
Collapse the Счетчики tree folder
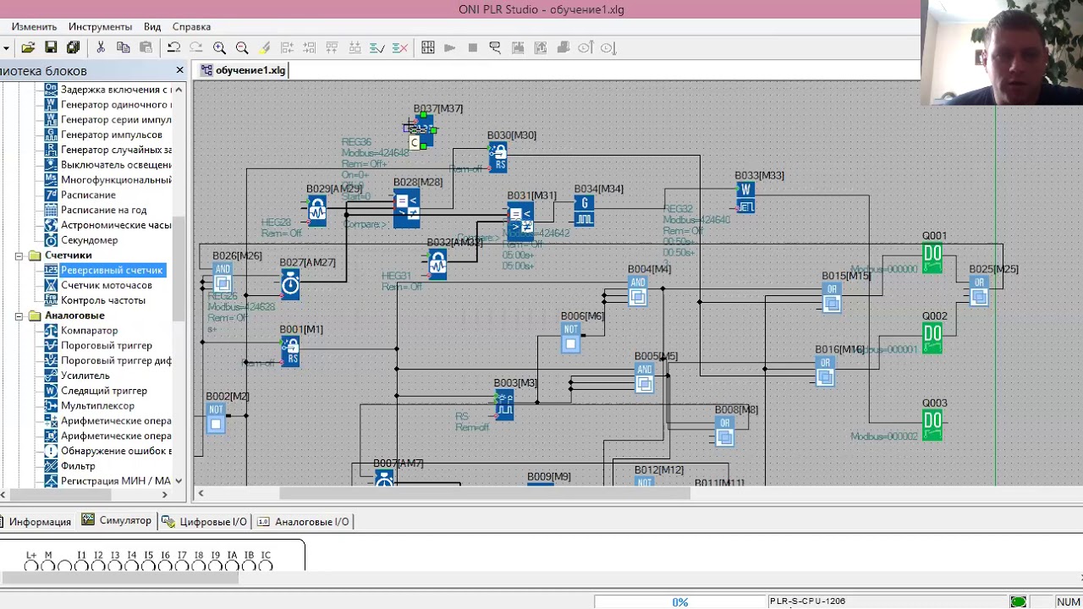(19, 255)
